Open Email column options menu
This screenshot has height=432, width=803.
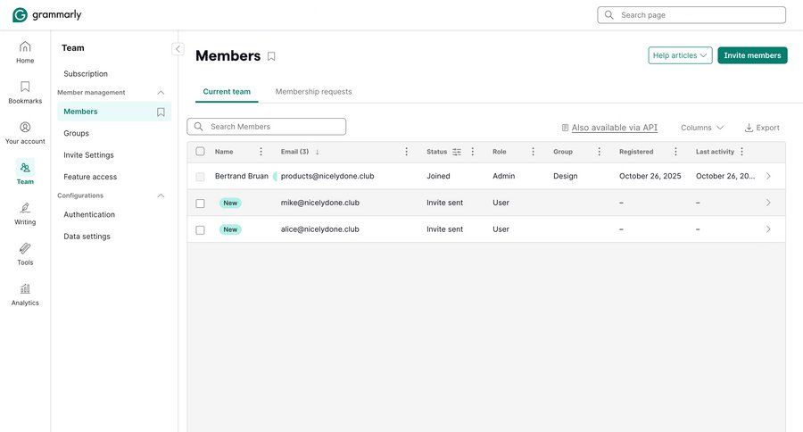coord(407,152)
